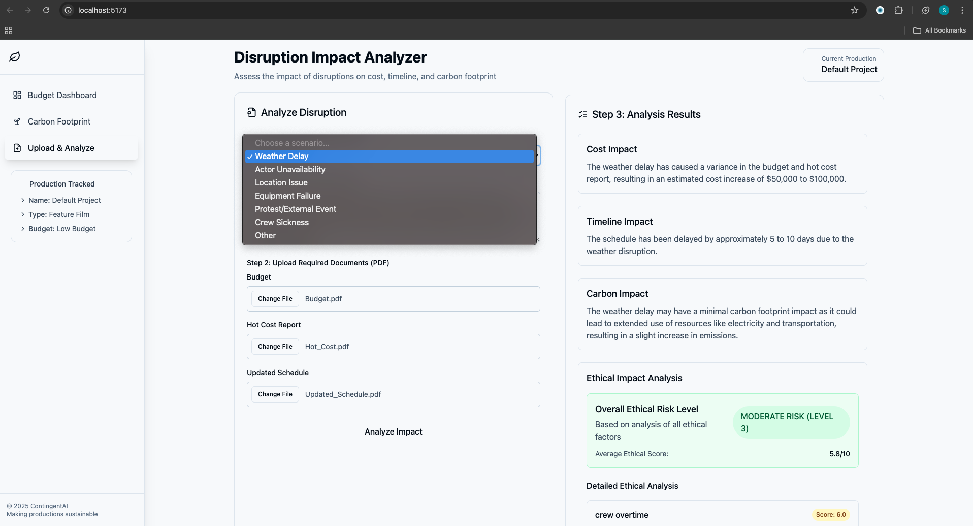The image size is (973, 526).
Task: Click the Analyze Disruption header icon
Action: point(251,112)
